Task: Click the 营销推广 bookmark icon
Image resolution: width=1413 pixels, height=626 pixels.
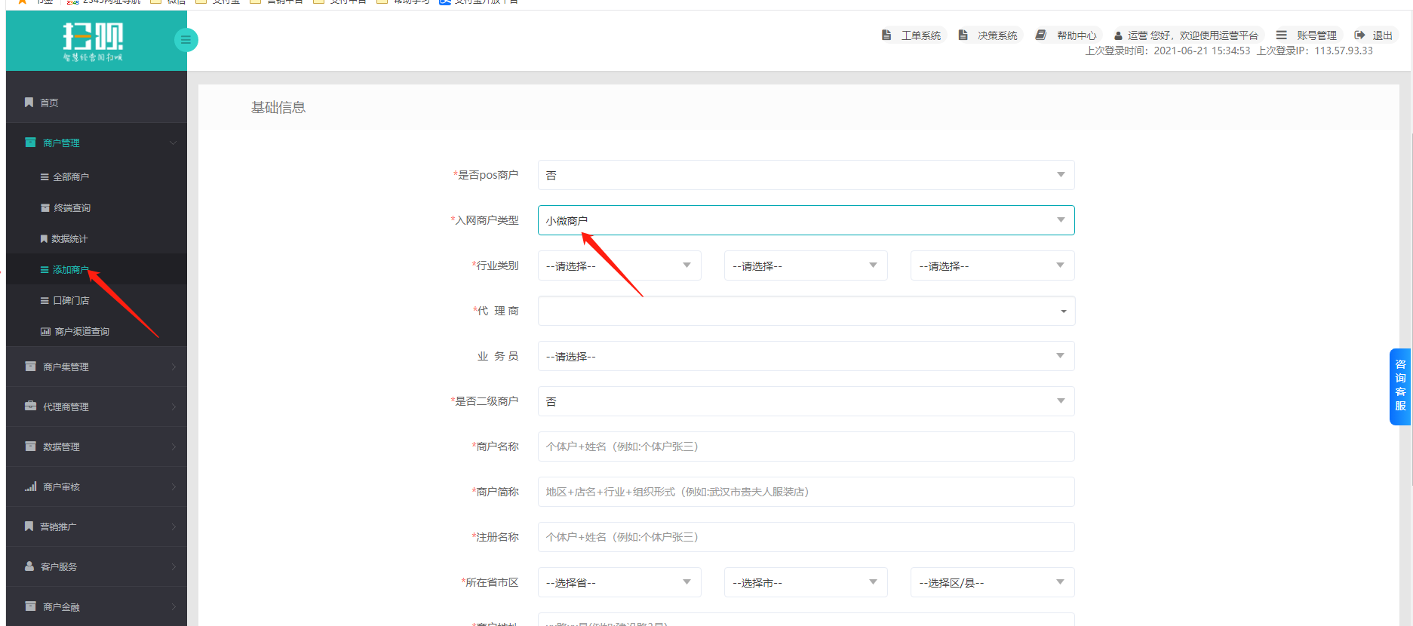Action: [29, 526]
